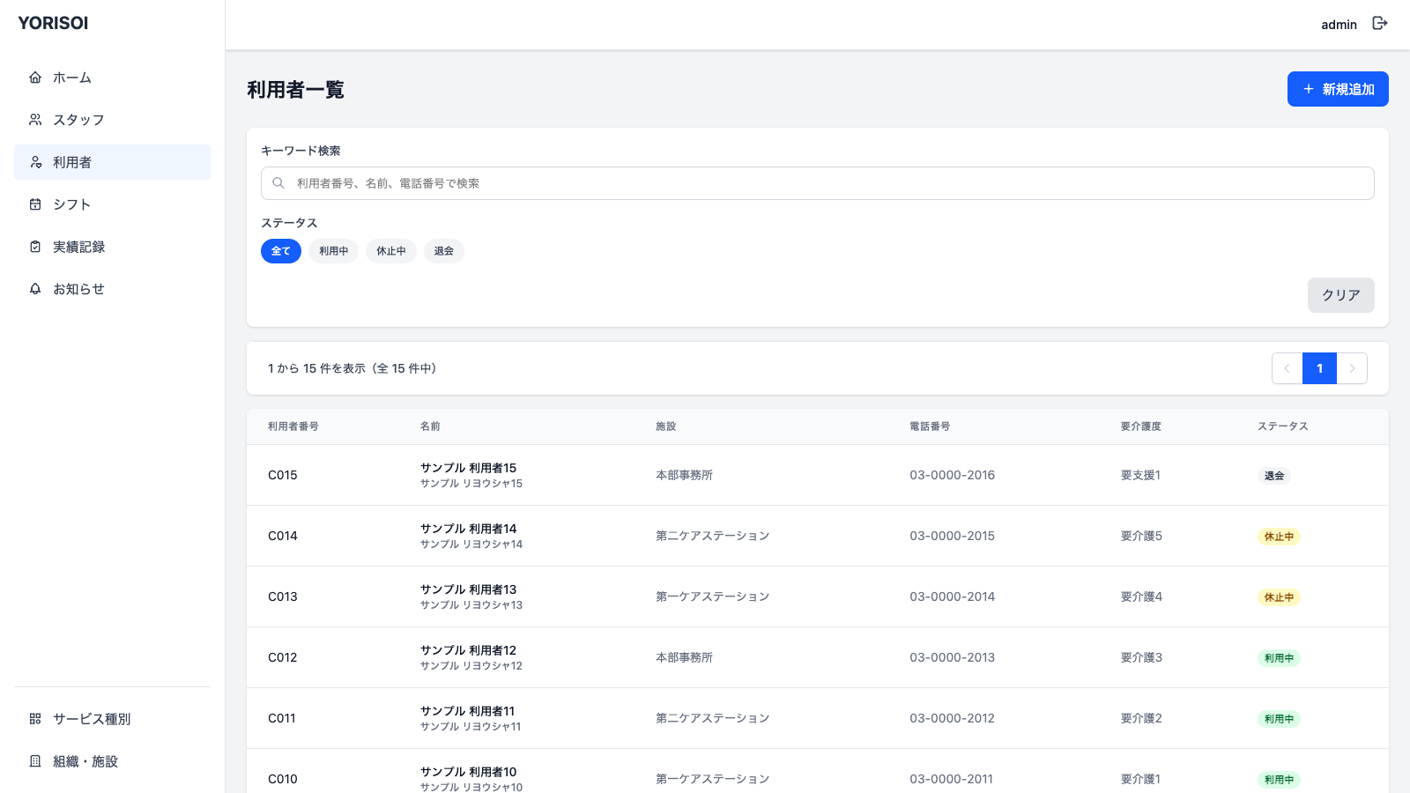Click the name サンプル 利用者11
The height and width of the screenshot is (793, 1410).
(x=468, y=711)
